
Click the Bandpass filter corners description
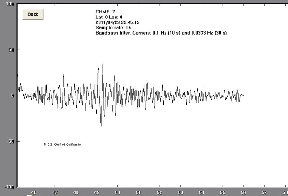pos(157,33)
